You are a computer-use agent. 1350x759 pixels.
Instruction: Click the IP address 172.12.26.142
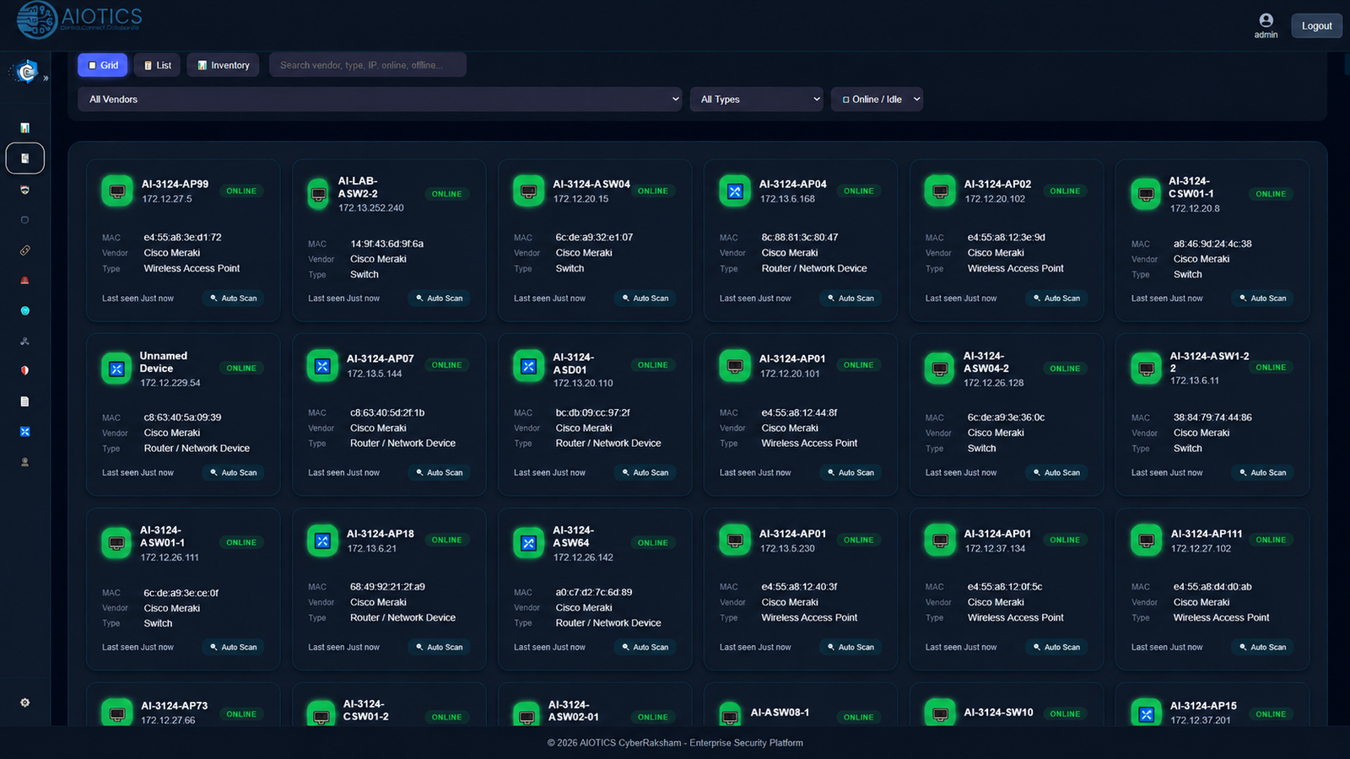point(583,557)
